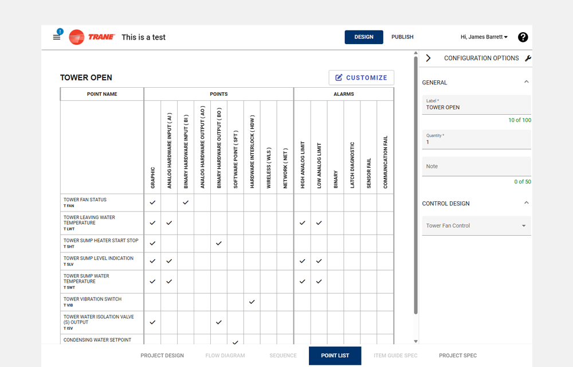Open the Project Design tab
Viewport: 573px width, 367px height.
162,356
